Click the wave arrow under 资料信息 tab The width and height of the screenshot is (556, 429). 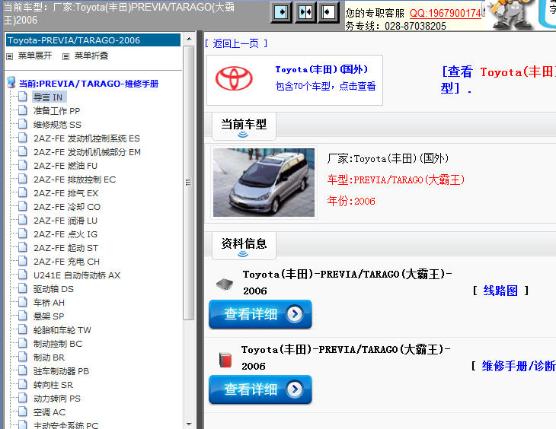[x=243, y=253]
